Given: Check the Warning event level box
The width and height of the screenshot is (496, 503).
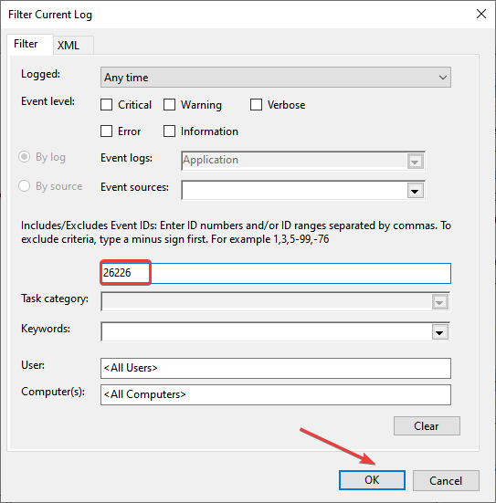Looking at the screenshot, I should [169, 105].
